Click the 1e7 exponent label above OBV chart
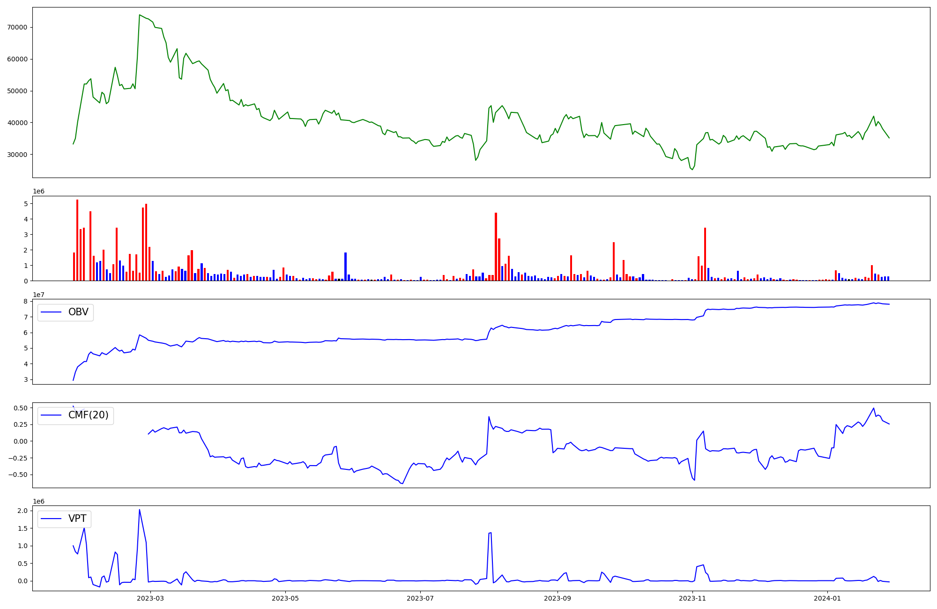Screen dimensions: 937x609 click(x=39, y=295)
